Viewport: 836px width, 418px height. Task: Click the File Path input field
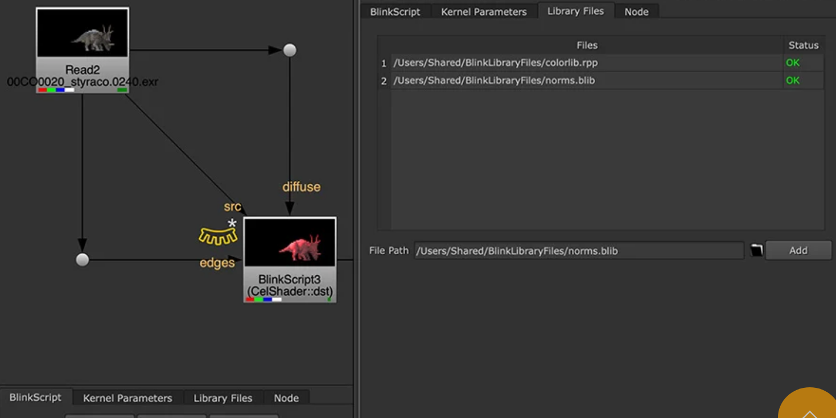(x=578, y=251)
